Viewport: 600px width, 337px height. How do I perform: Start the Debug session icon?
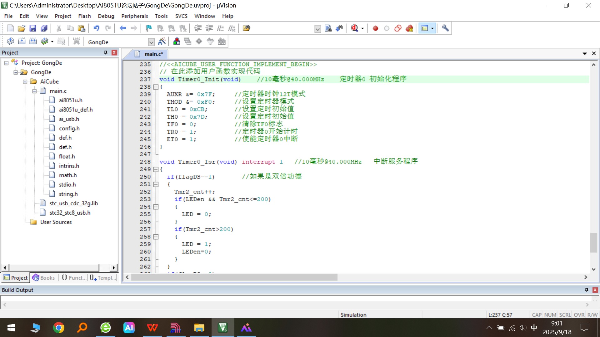(354, 28)
